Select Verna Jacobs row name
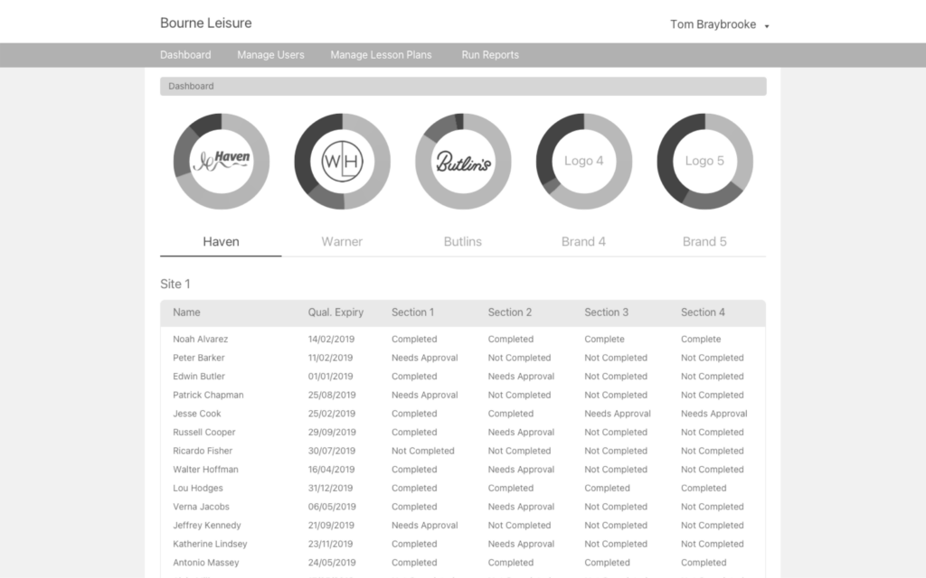926x578 pixels. (x=201, y=507)
